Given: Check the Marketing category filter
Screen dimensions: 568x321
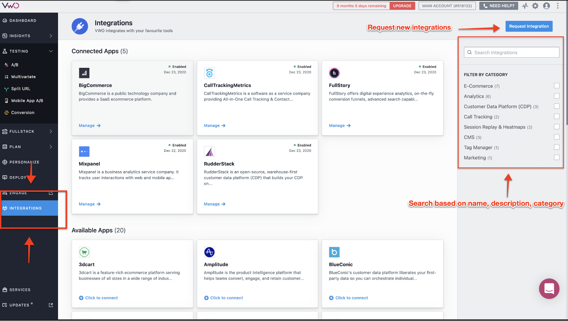Looking at the screenshot, I should tap(557, 158).
